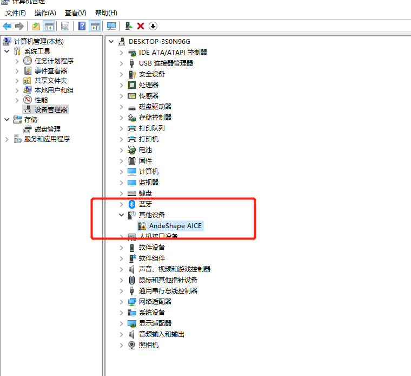411x376 pixels.
Task: Select the 固件 device category
Action: coord(145,161)
